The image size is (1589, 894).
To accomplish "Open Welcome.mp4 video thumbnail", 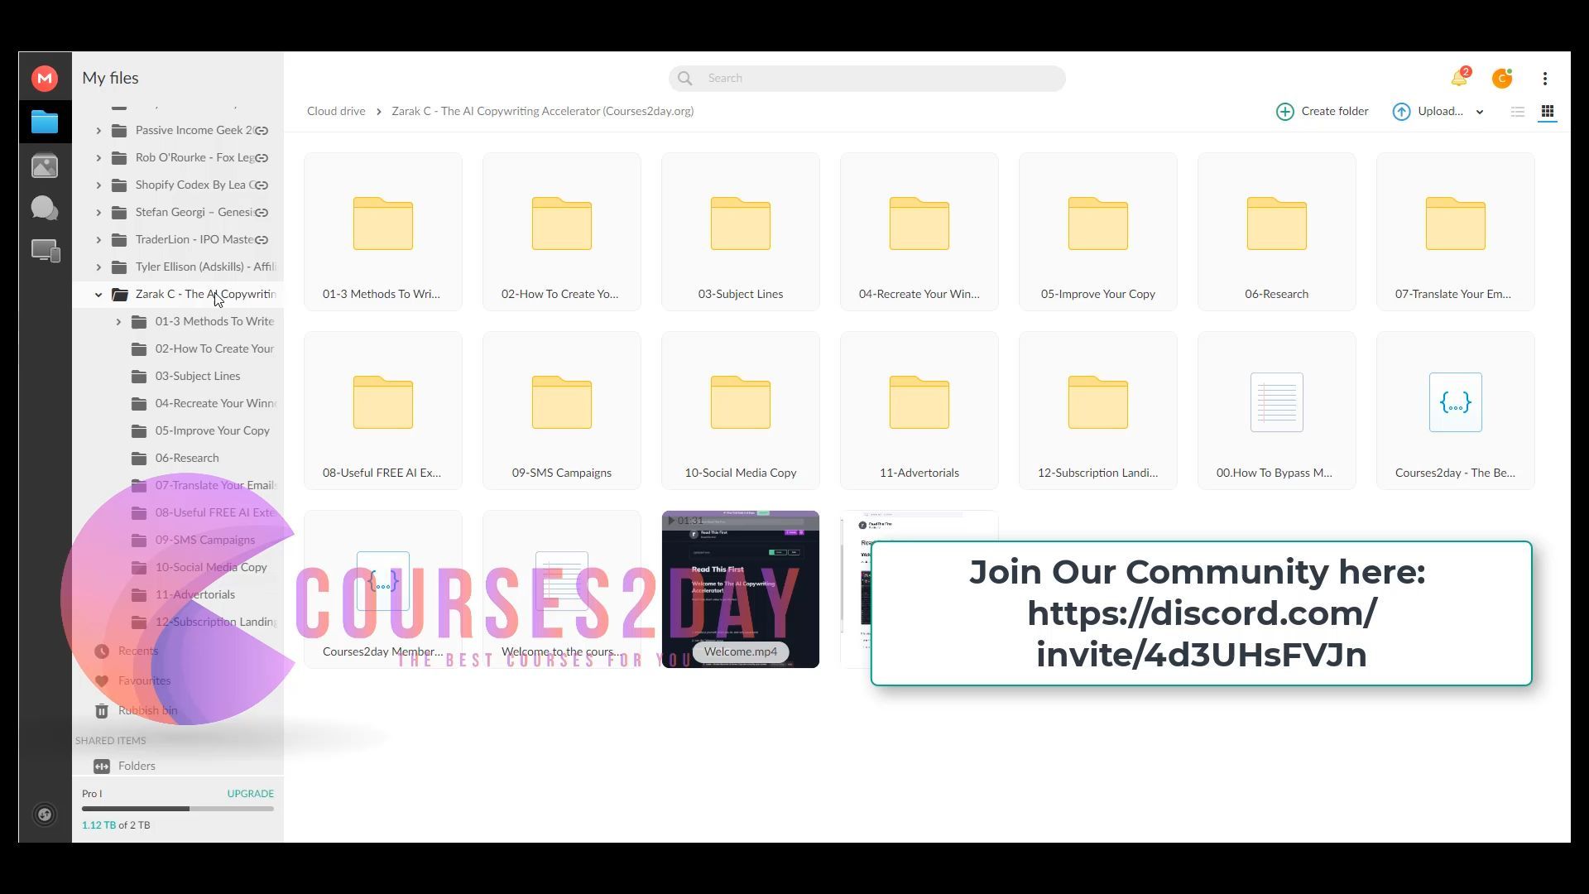I will [741, 589].
